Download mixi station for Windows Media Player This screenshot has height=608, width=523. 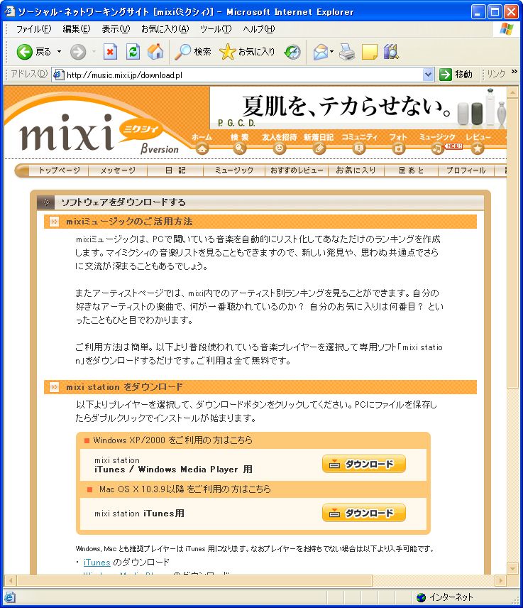pyautogui.click(x=364, y=464)
